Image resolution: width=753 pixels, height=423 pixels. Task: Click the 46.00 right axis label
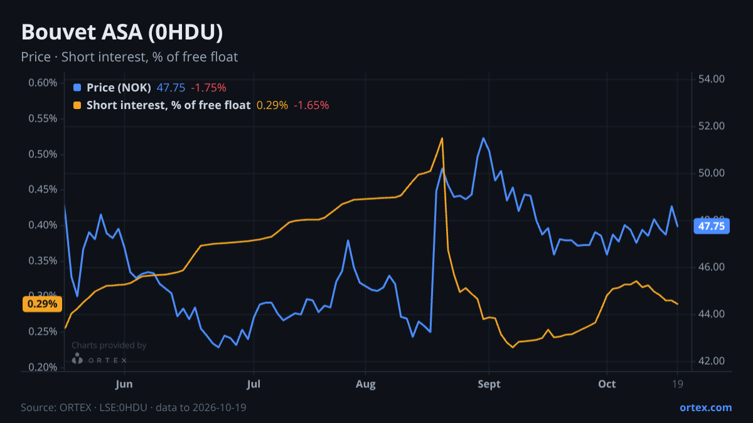coord(712,267)
